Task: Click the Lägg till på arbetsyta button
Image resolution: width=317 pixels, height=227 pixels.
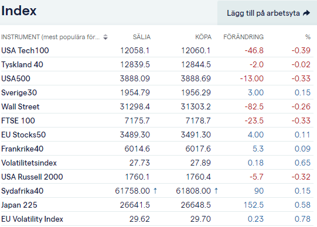Action: pos(267,13)
